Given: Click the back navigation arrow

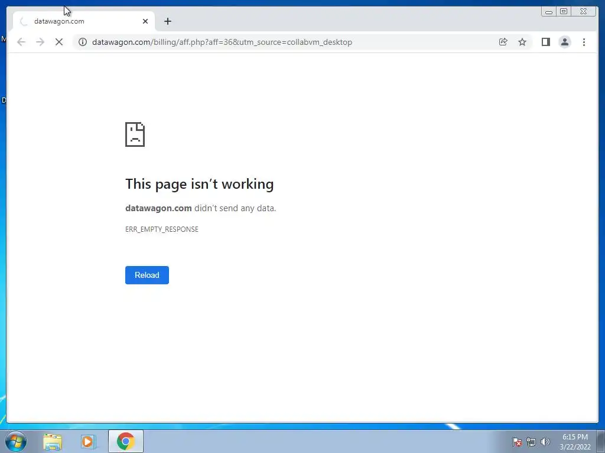Looking at the screenshot, I should click(21, 42).
